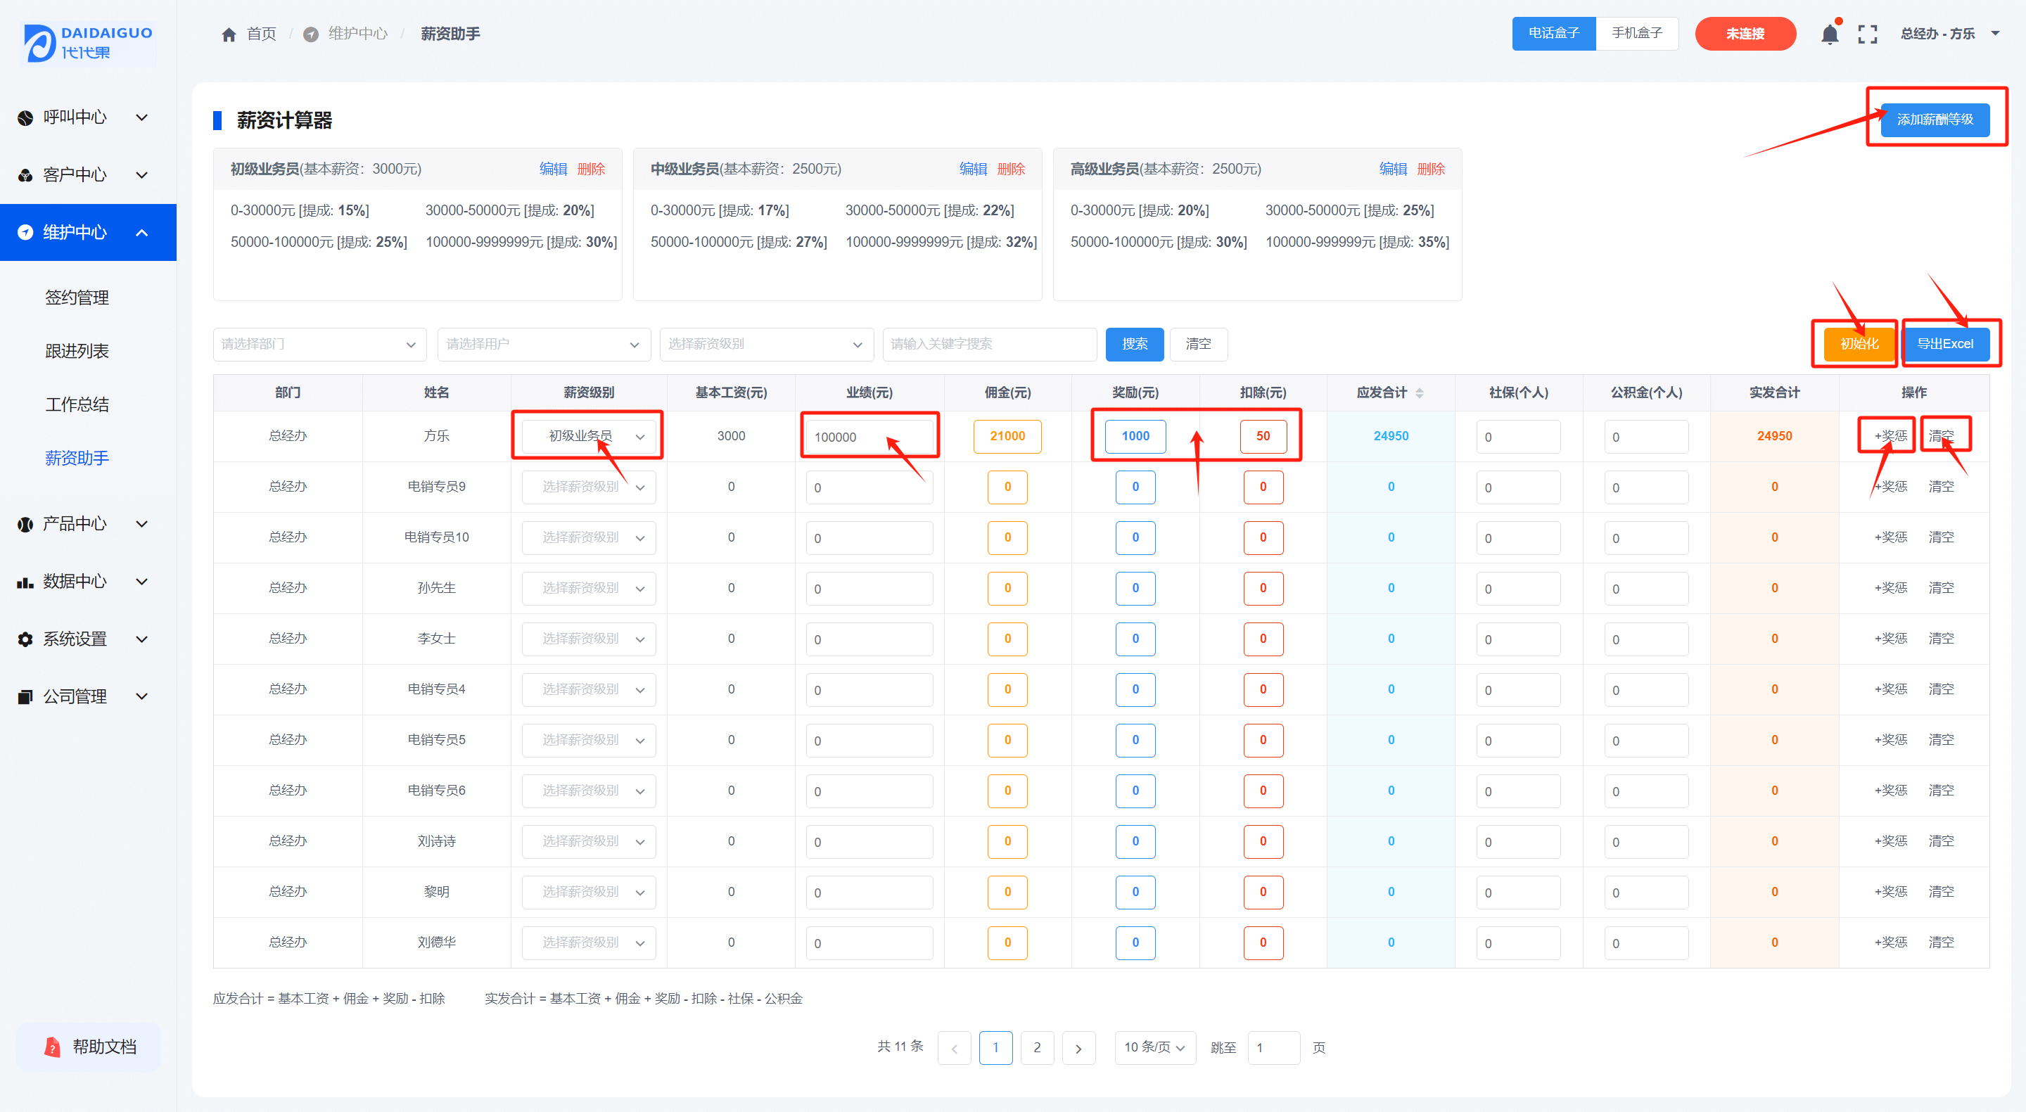Edit 高级业务员 salary level

(x=1393, y=169)
